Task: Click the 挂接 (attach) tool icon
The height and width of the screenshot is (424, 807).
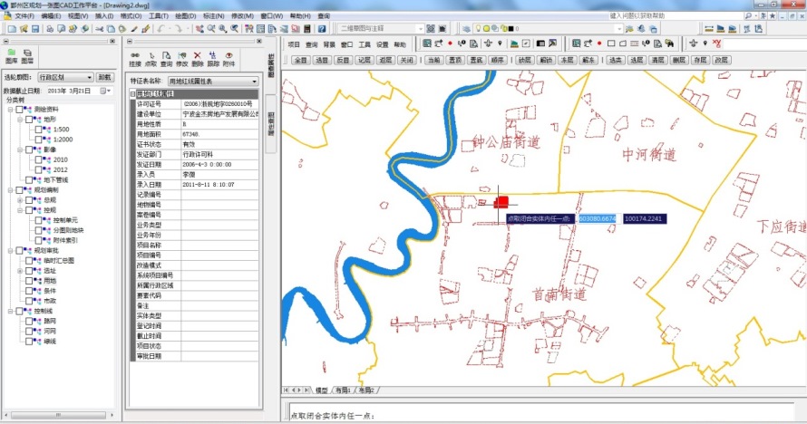Action: 135,54
